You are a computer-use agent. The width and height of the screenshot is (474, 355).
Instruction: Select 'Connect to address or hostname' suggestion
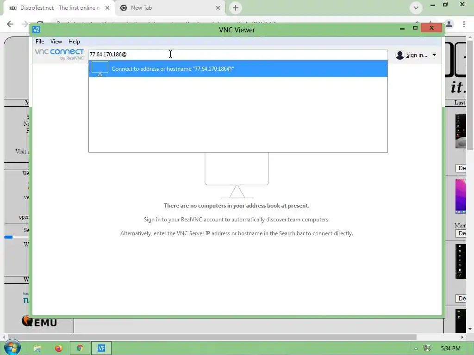(x=238, y=69)
